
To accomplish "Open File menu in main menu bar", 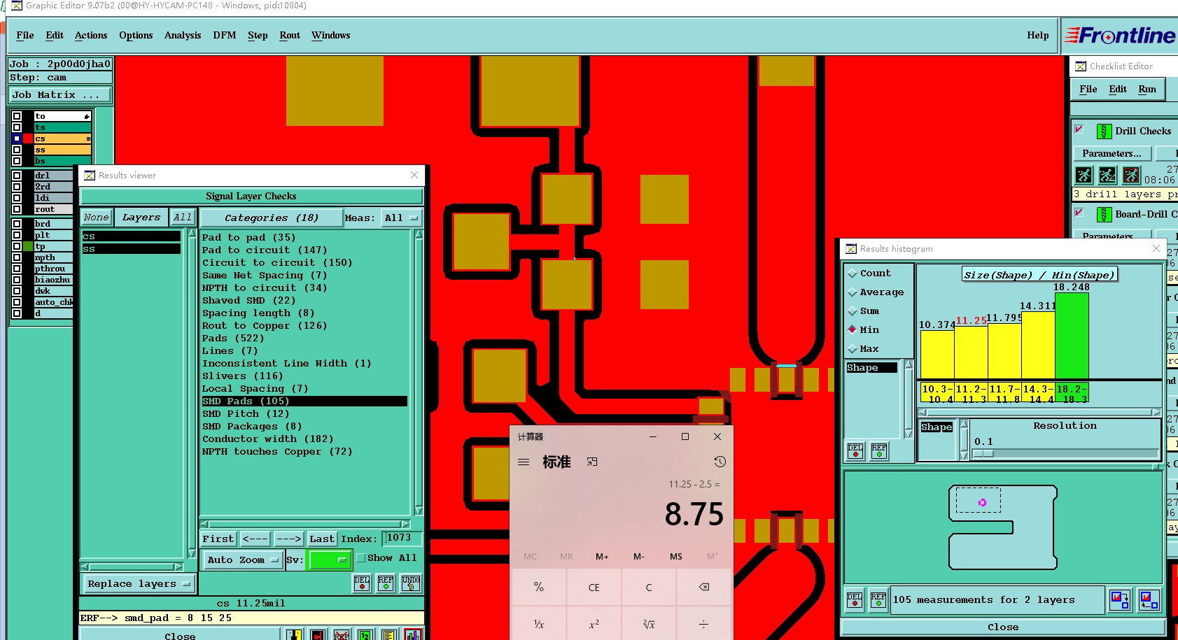I will point(25,36).
